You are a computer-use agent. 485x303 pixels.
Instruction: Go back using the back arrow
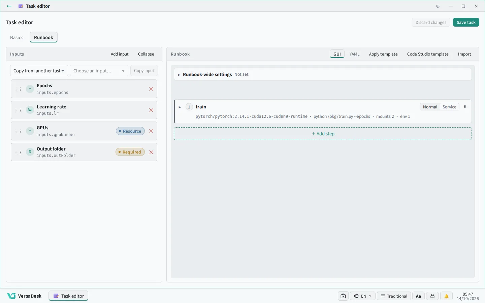[x=9, y=6]
